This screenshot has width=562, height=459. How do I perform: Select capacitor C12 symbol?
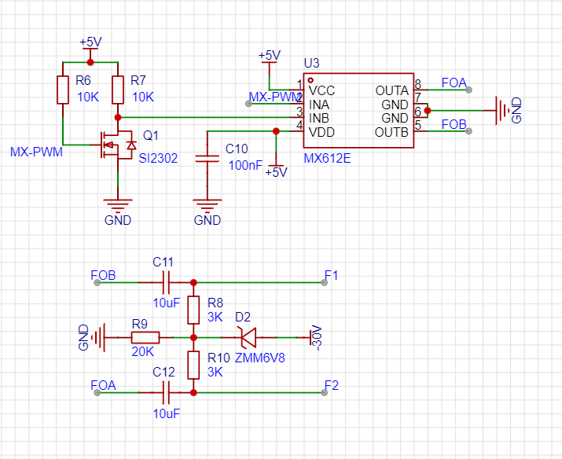tap(166, 393)
